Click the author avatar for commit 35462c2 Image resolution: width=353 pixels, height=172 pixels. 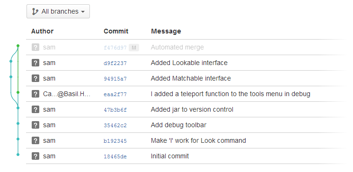point(35,125)
